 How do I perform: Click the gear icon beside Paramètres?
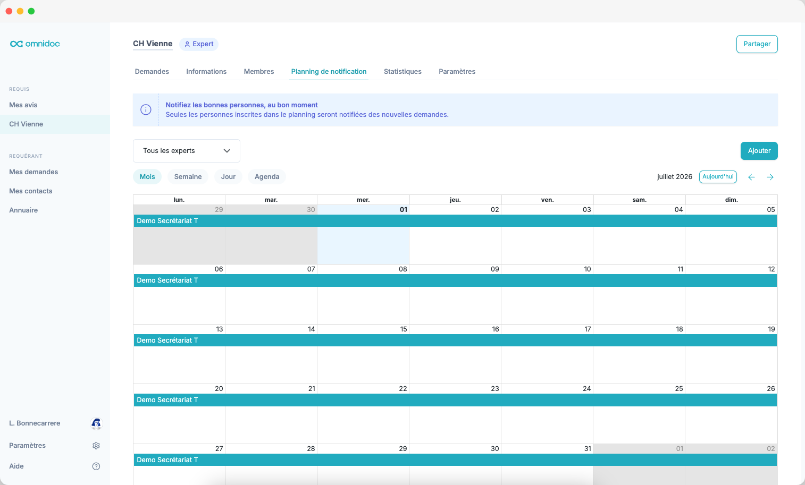coord(96,446)
